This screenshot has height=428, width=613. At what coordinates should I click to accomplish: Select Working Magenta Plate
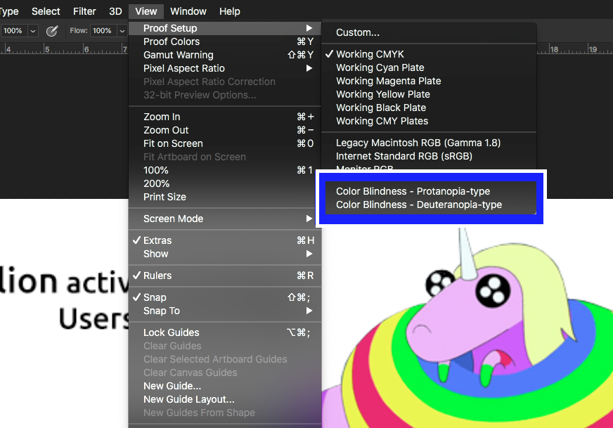pos(429,81)
